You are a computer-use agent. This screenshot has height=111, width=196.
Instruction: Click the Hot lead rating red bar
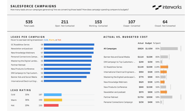(51, 105)
